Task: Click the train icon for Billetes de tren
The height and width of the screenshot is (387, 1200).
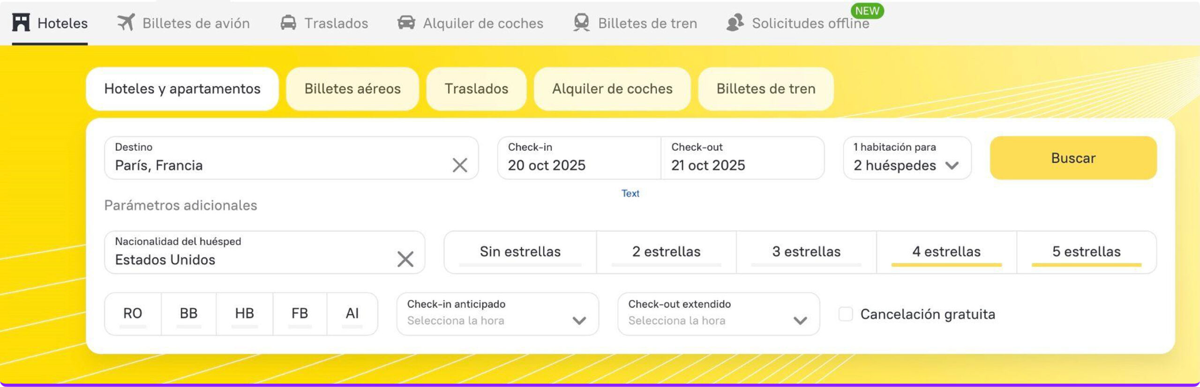Action: click(x=581, y=22)
